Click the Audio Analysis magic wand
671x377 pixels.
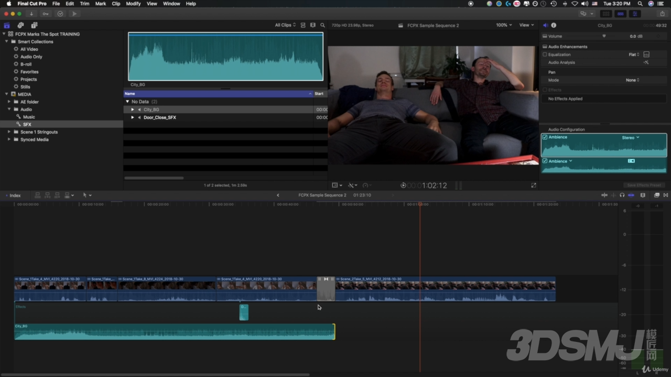[646, 62]
